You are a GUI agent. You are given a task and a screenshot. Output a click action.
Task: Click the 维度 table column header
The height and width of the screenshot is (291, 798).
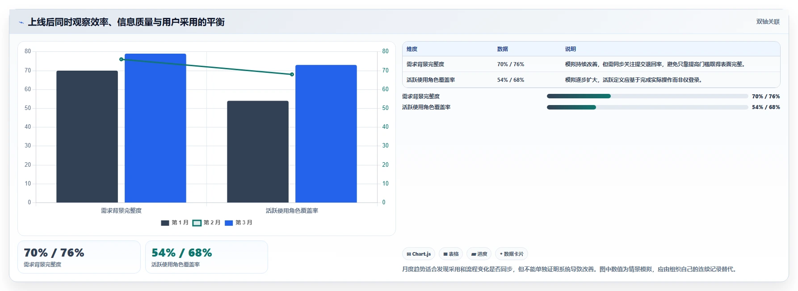412,49
